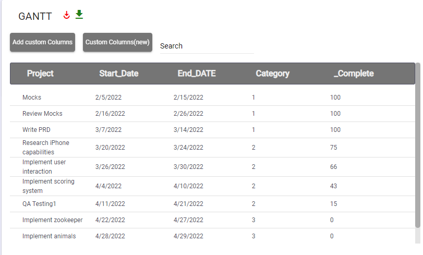Click the vertical table scrollbar
The height and width of the screenshot is (255, 423).
(417, 146)
